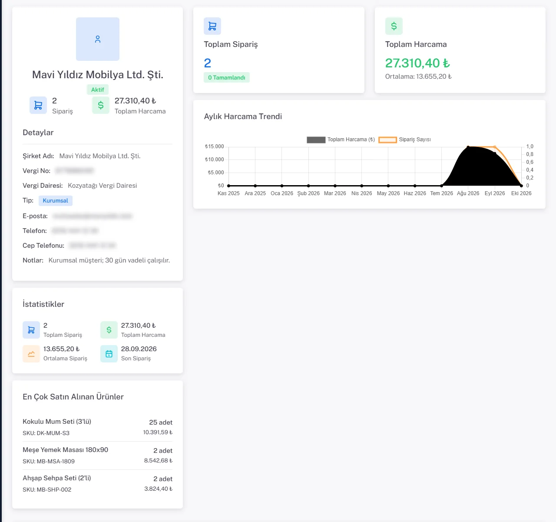
Task: Click the Ağu 2026 data point on the chart
Action: point(468,147)
